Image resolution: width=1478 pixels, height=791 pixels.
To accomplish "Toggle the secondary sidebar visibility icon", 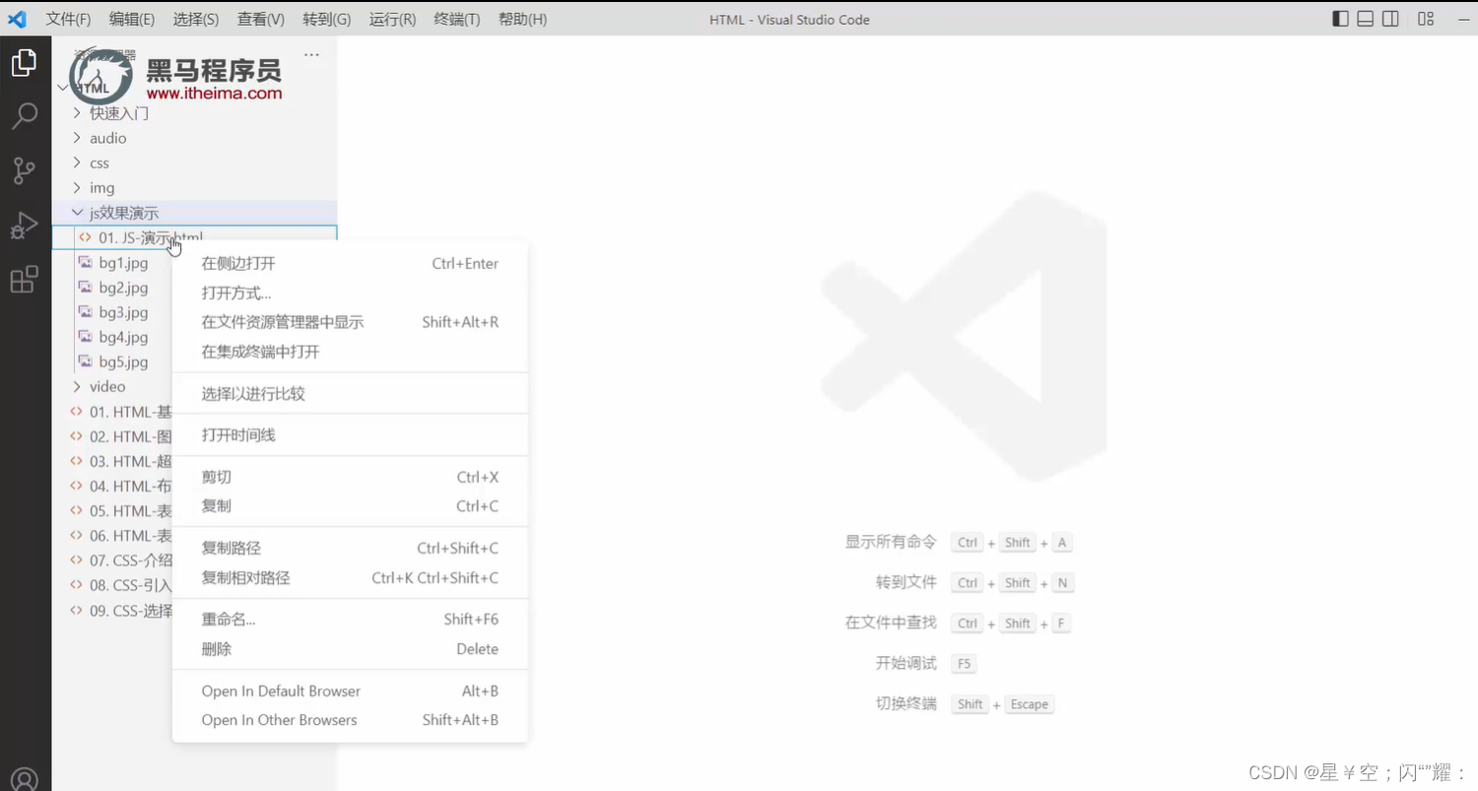I will (x=1389, y=19).
